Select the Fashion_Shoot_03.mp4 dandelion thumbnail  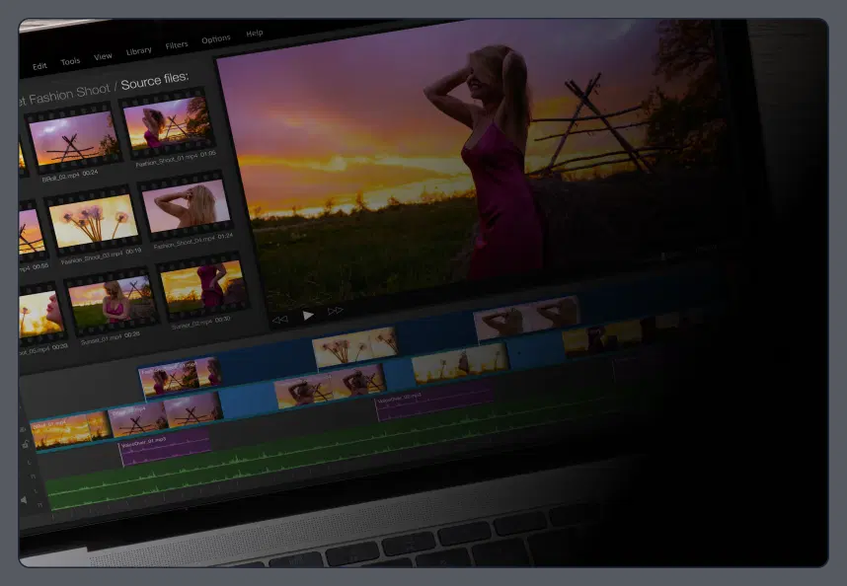coord(93,221)
